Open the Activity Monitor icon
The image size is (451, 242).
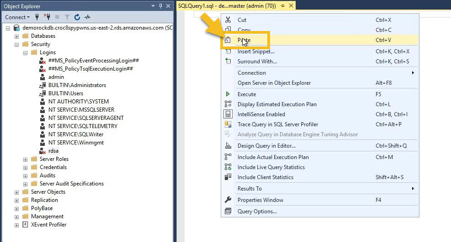tap(87, 17)
